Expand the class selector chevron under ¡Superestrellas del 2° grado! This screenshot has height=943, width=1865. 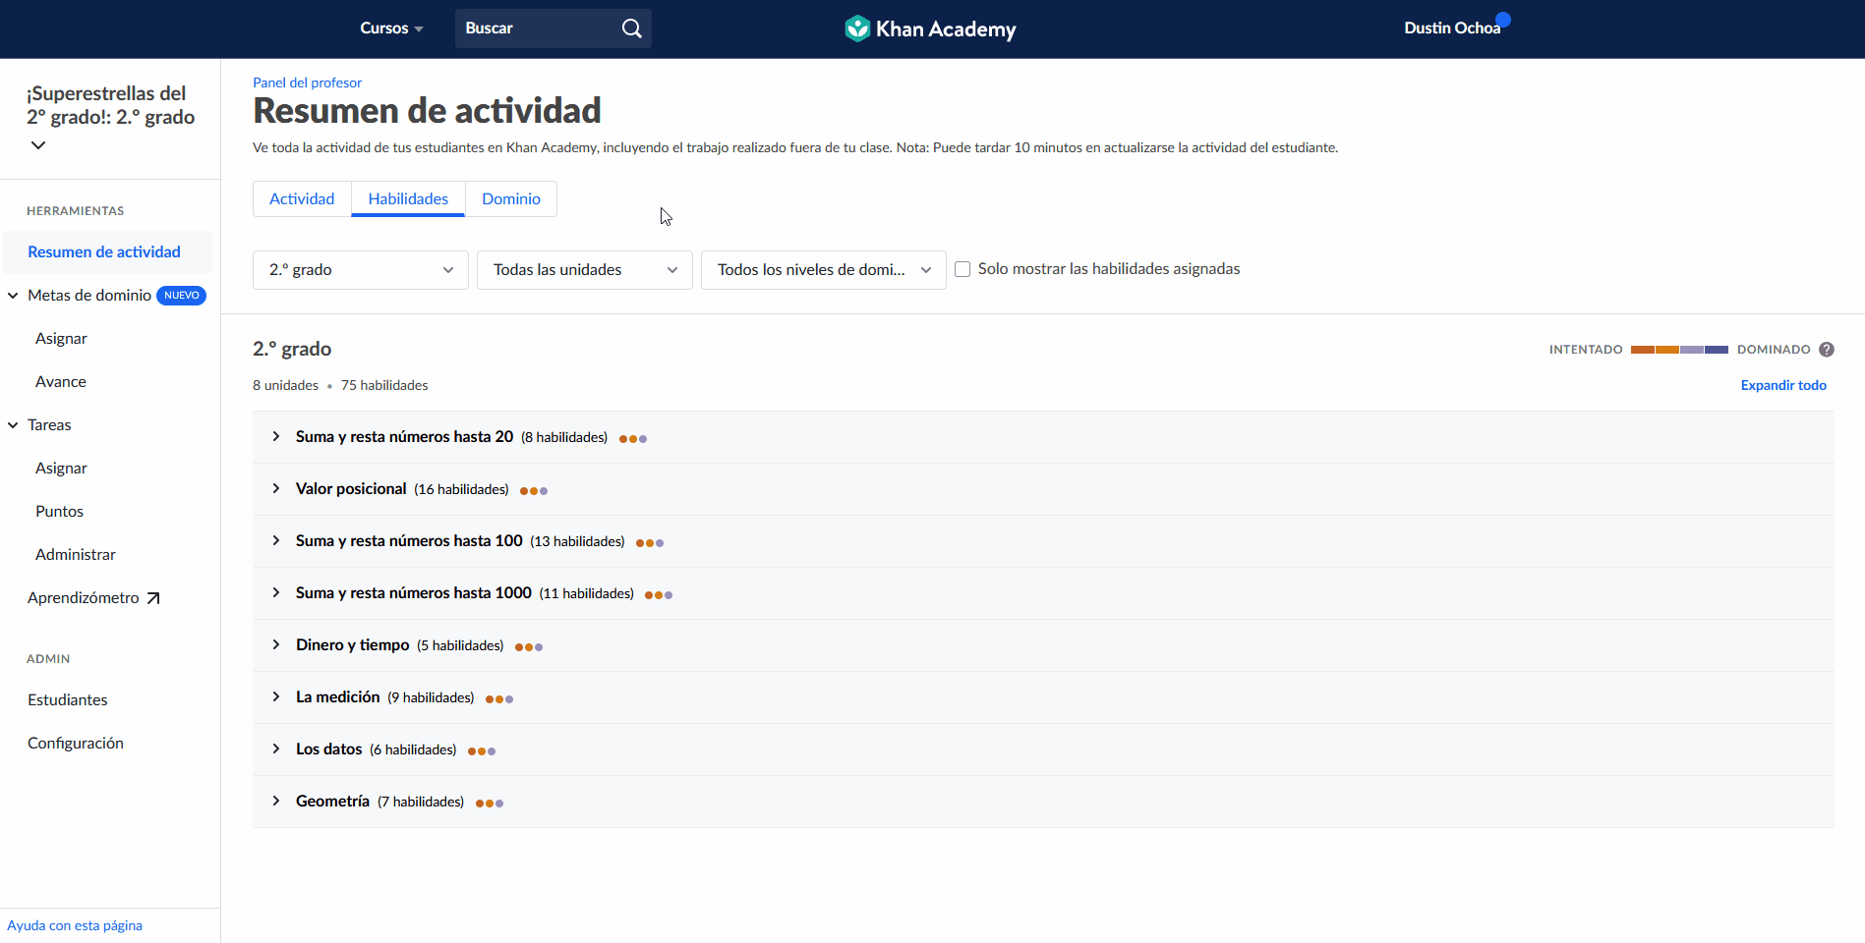coord(38,145)
